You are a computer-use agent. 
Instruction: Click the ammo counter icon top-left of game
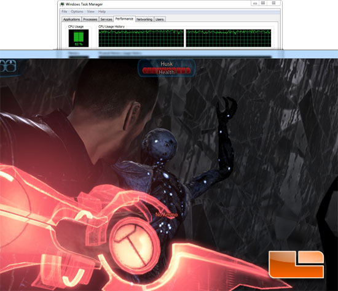click(x=8, y=66)
